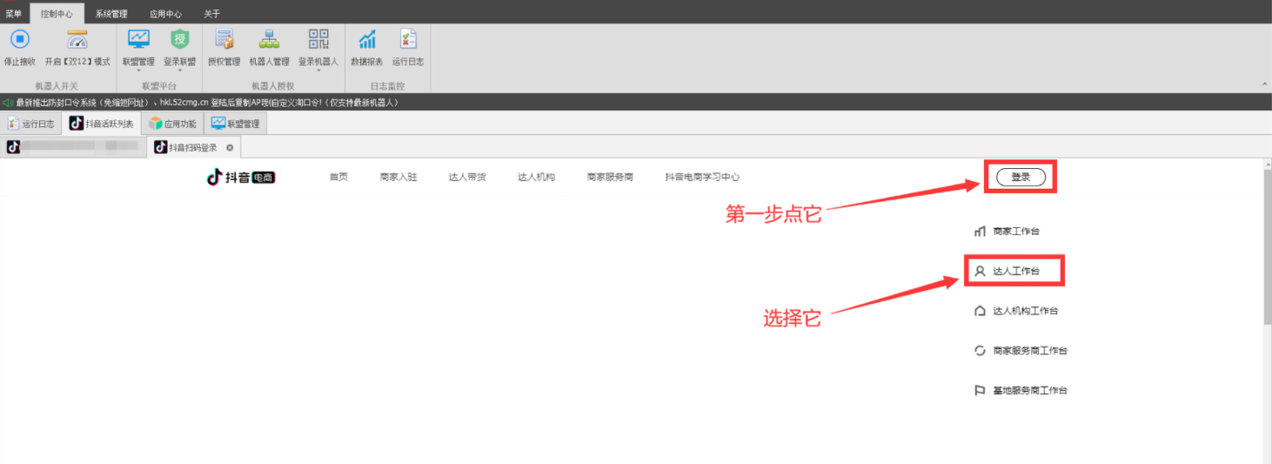Open the 达人带货 navigation link
1272x464 pixels.
(x=467, y=177)
